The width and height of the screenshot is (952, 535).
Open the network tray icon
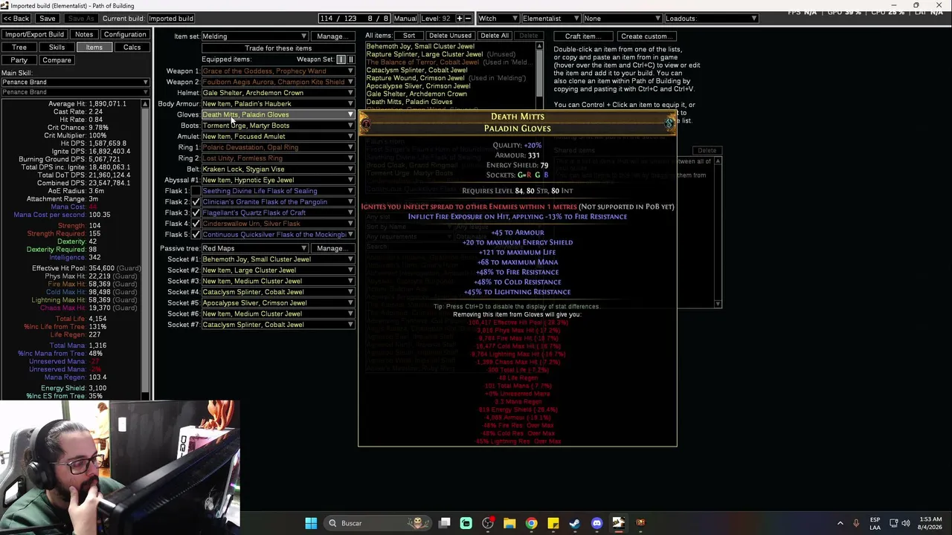click(894, 523)
